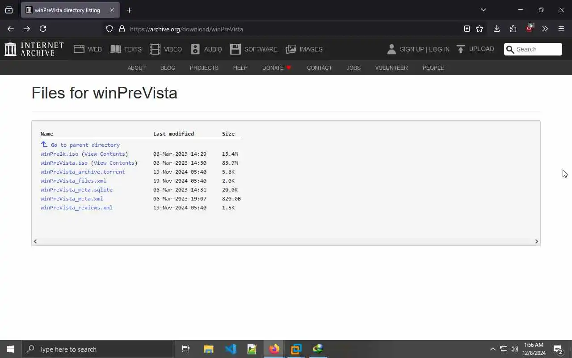
Task: Select the winPreVista directory listing tab
Action: click(70, 10)
